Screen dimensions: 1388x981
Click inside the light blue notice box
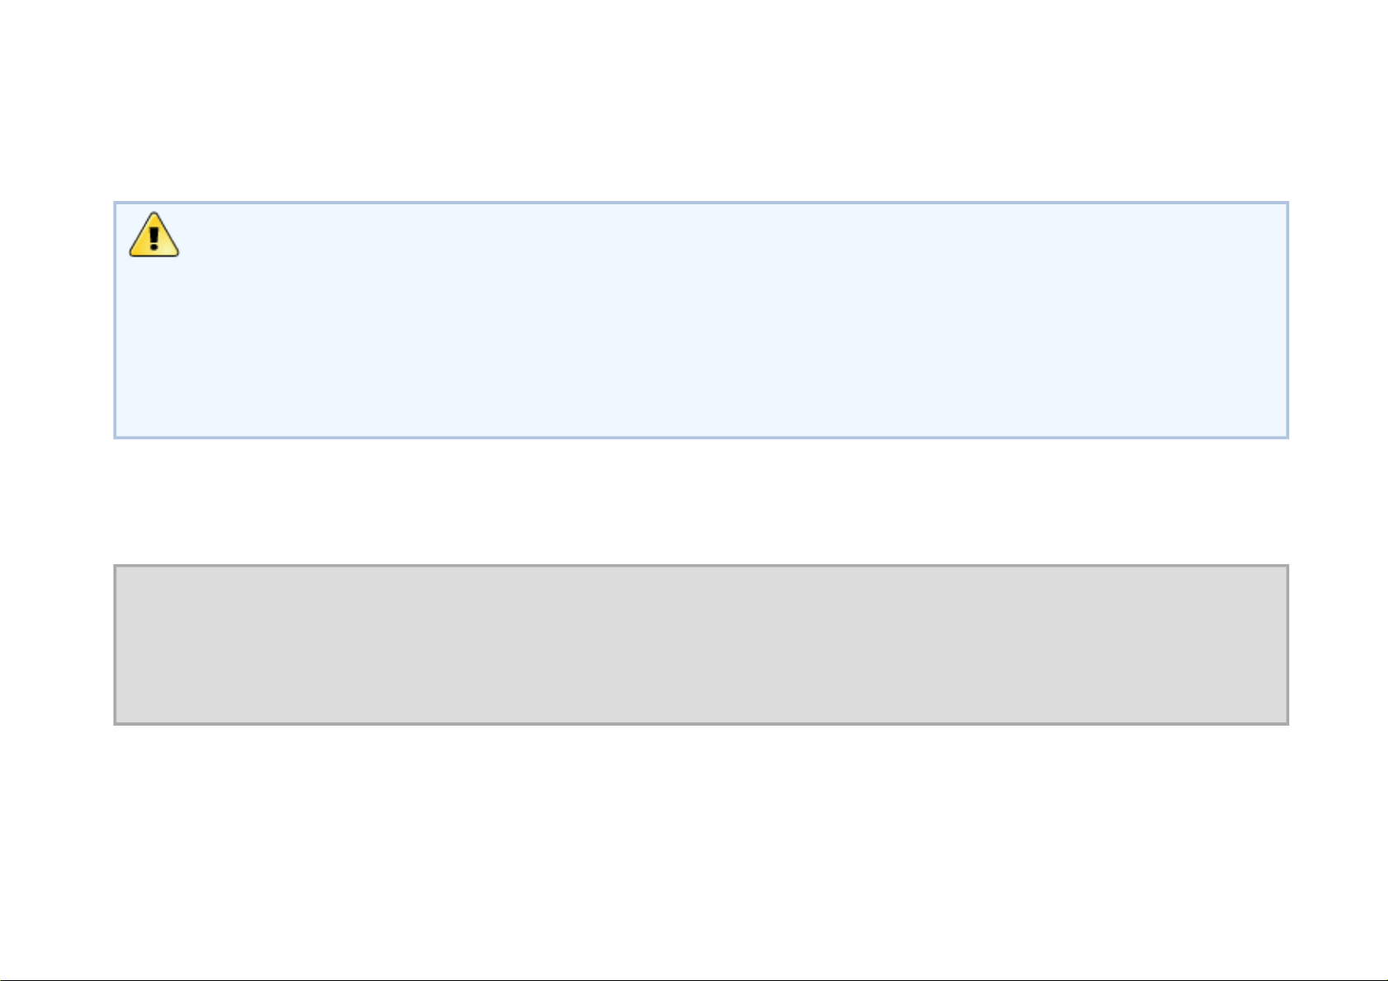[x=701, y=320]
